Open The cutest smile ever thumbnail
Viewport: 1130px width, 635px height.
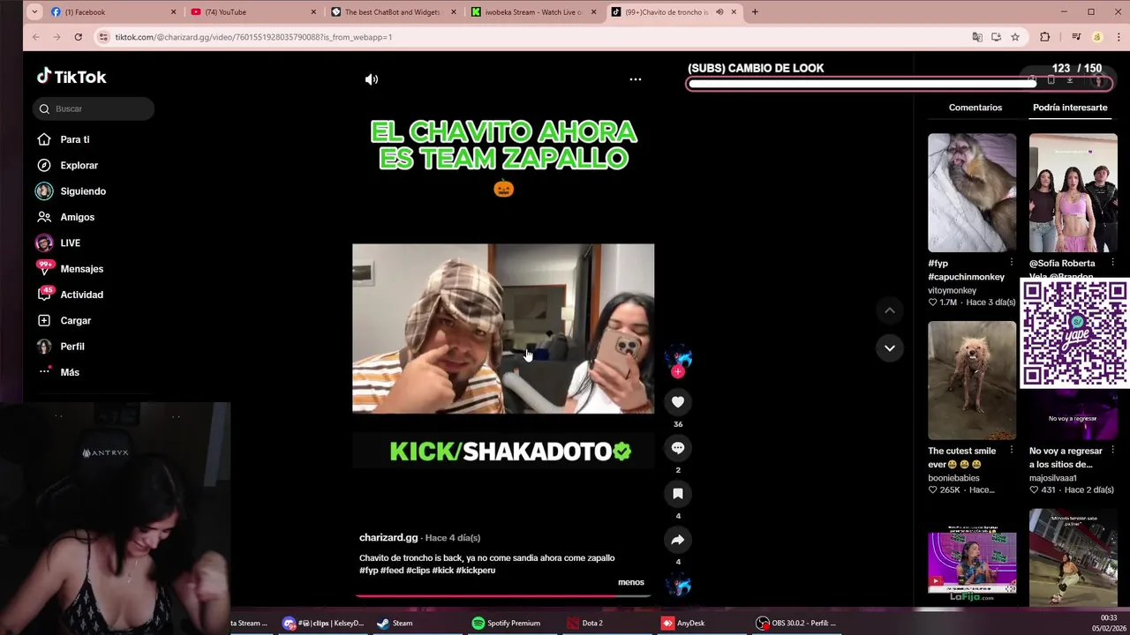(972, 380)
